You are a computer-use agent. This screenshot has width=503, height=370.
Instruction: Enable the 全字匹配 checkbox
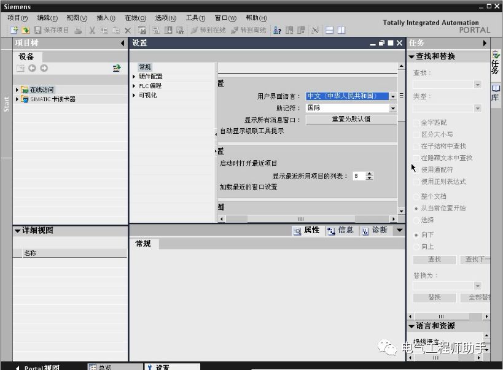pyautogui.click(x=416, y=123)
